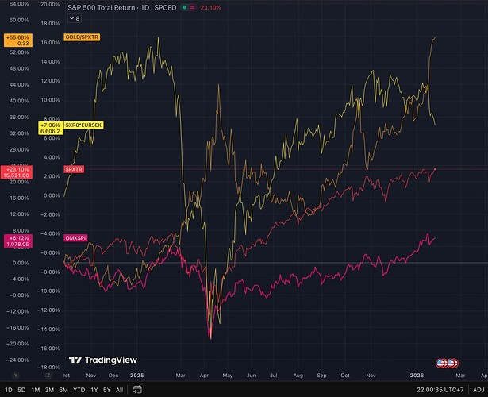Click the −18.00% inner scale value
488x397 pixels.
tap(48, 367)
